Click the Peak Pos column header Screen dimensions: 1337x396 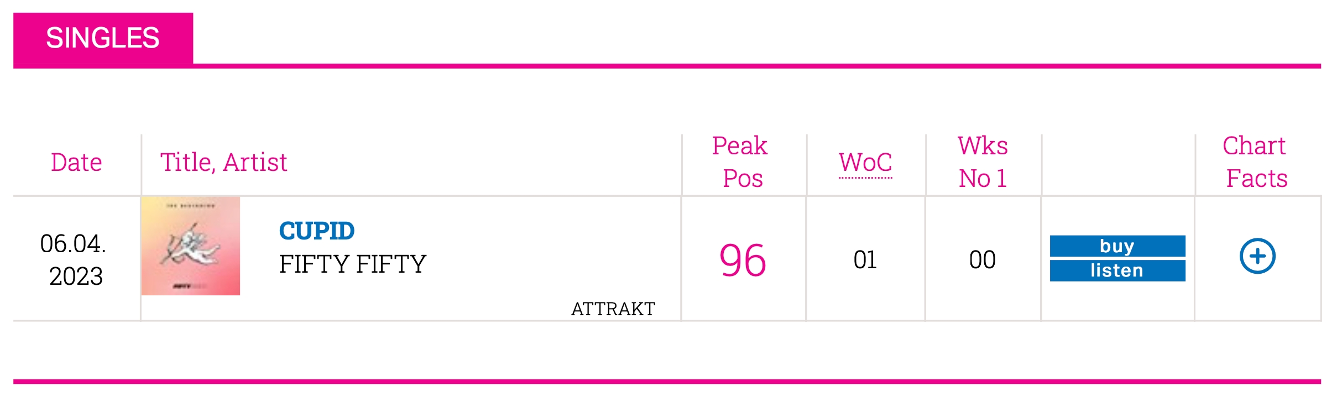coord(743,162)
